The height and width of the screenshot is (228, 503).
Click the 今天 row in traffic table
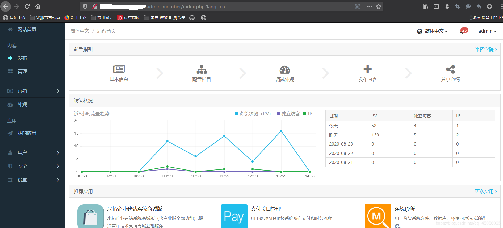click(410, 126)
